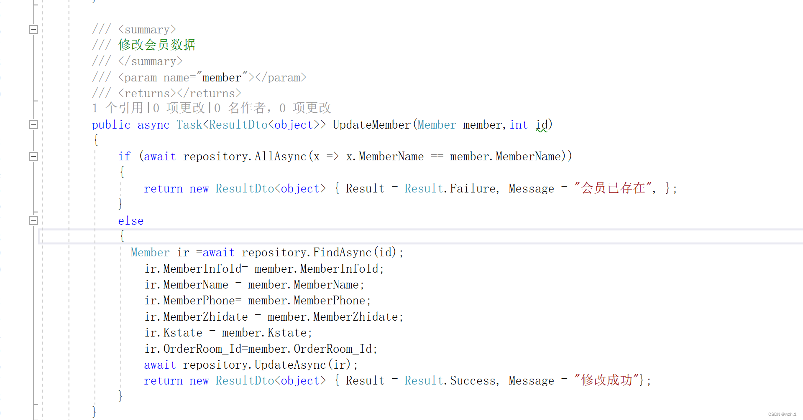
Task: Collapse the if statement block
Action: [x=33, y=157]
